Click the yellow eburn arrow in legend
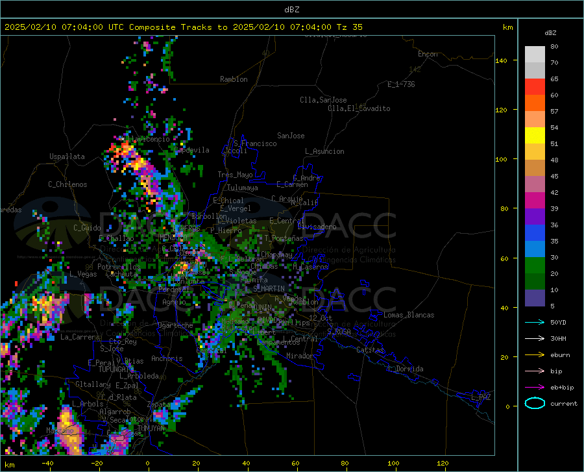Image resolution: width=584 pixels, height=472 pixels. point(535,355)
